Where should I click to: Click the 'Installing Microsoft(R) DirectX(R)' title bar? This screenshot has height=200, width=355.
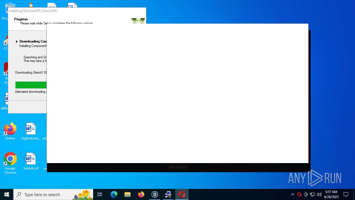click(77, 11)
